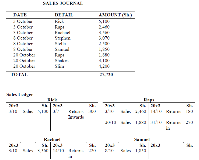Viewport: 199px width, 160px height.
Task: Click the SALES JOURNAL title
Action: point(63,3)
